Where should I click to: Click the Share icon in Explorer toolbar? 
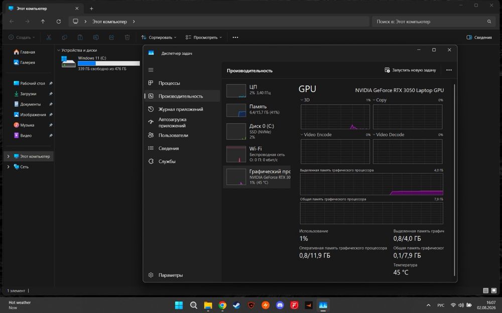click(x=111, y=38)
